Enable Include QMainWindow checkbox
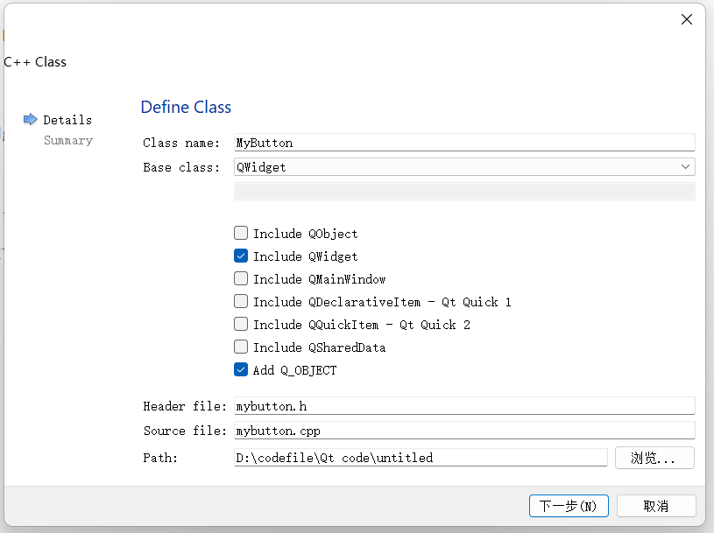Viewport: 714px width, 533px height. [241, 278]
